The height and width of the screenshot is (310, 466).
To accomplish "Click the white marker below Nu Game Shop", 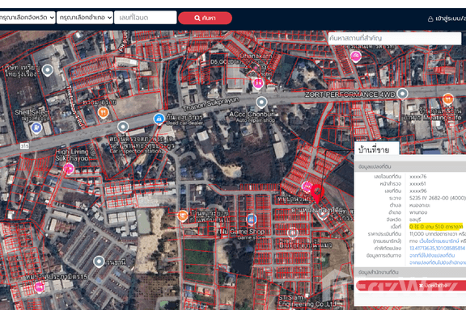I will tap(292, 232).
